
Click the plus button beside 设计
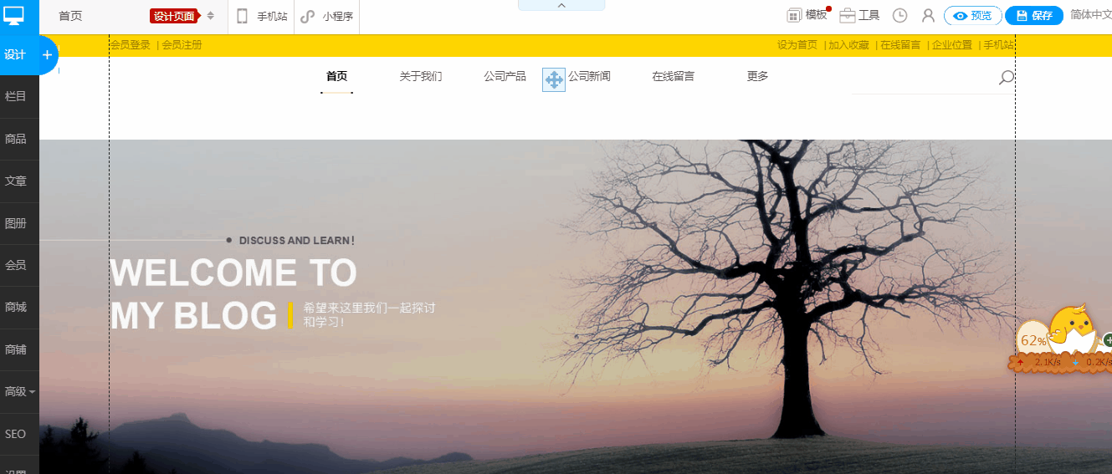click(x=47, y=55)
